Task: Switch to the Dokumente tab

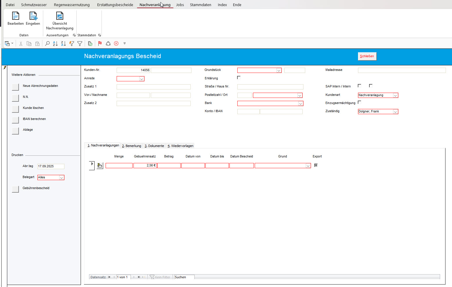Action: [154, 146]
